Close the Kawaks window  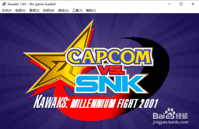click(193, 4)
